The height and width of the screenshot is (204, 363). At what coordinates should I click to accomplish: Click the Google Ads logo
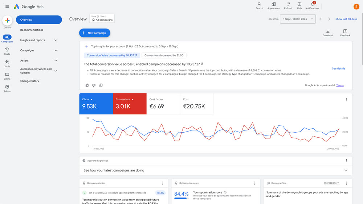click(x=28, y=7)
